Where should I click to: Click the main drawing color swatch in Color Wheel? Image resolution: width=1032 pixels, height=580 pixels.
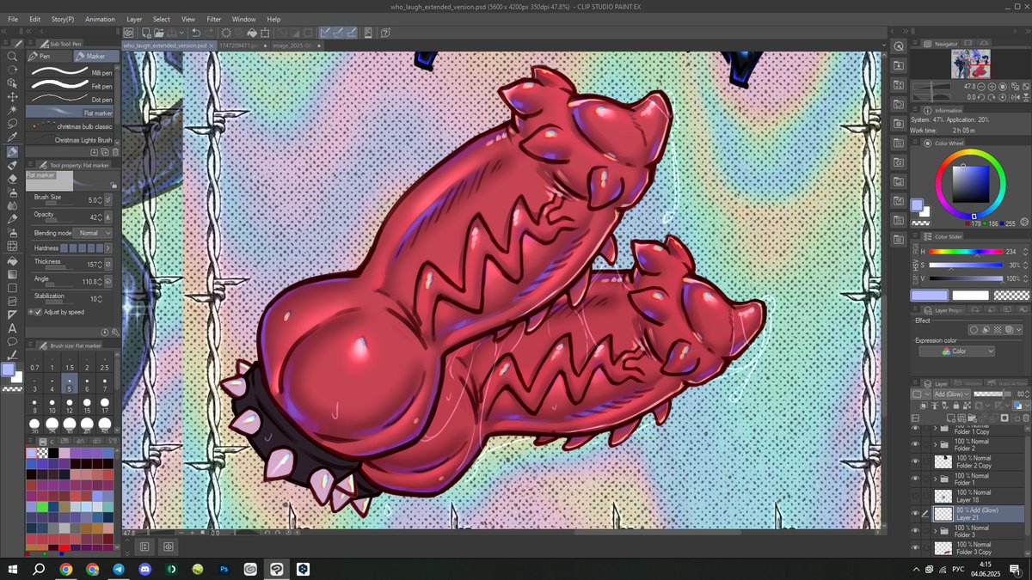(918, 205)
